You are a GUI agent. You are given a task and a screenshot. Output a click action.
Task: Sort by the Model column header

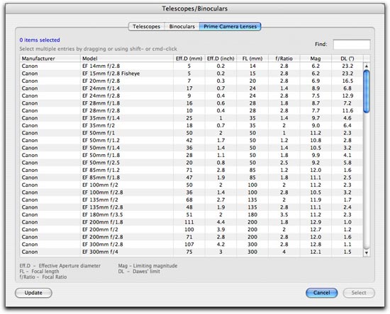click(x=127, y=59)
